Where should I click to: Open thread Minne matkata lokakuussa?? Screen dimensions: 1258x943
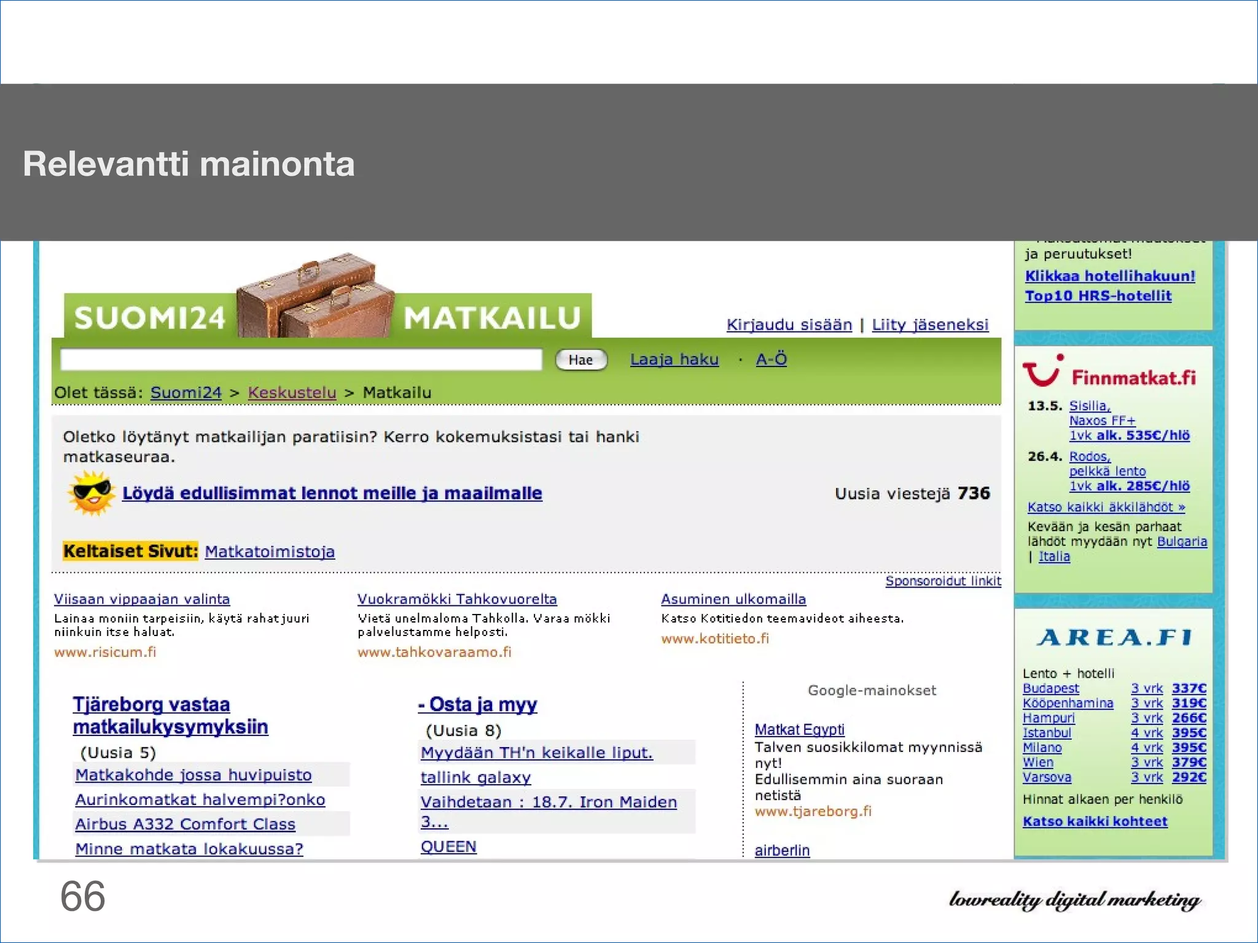189,848
